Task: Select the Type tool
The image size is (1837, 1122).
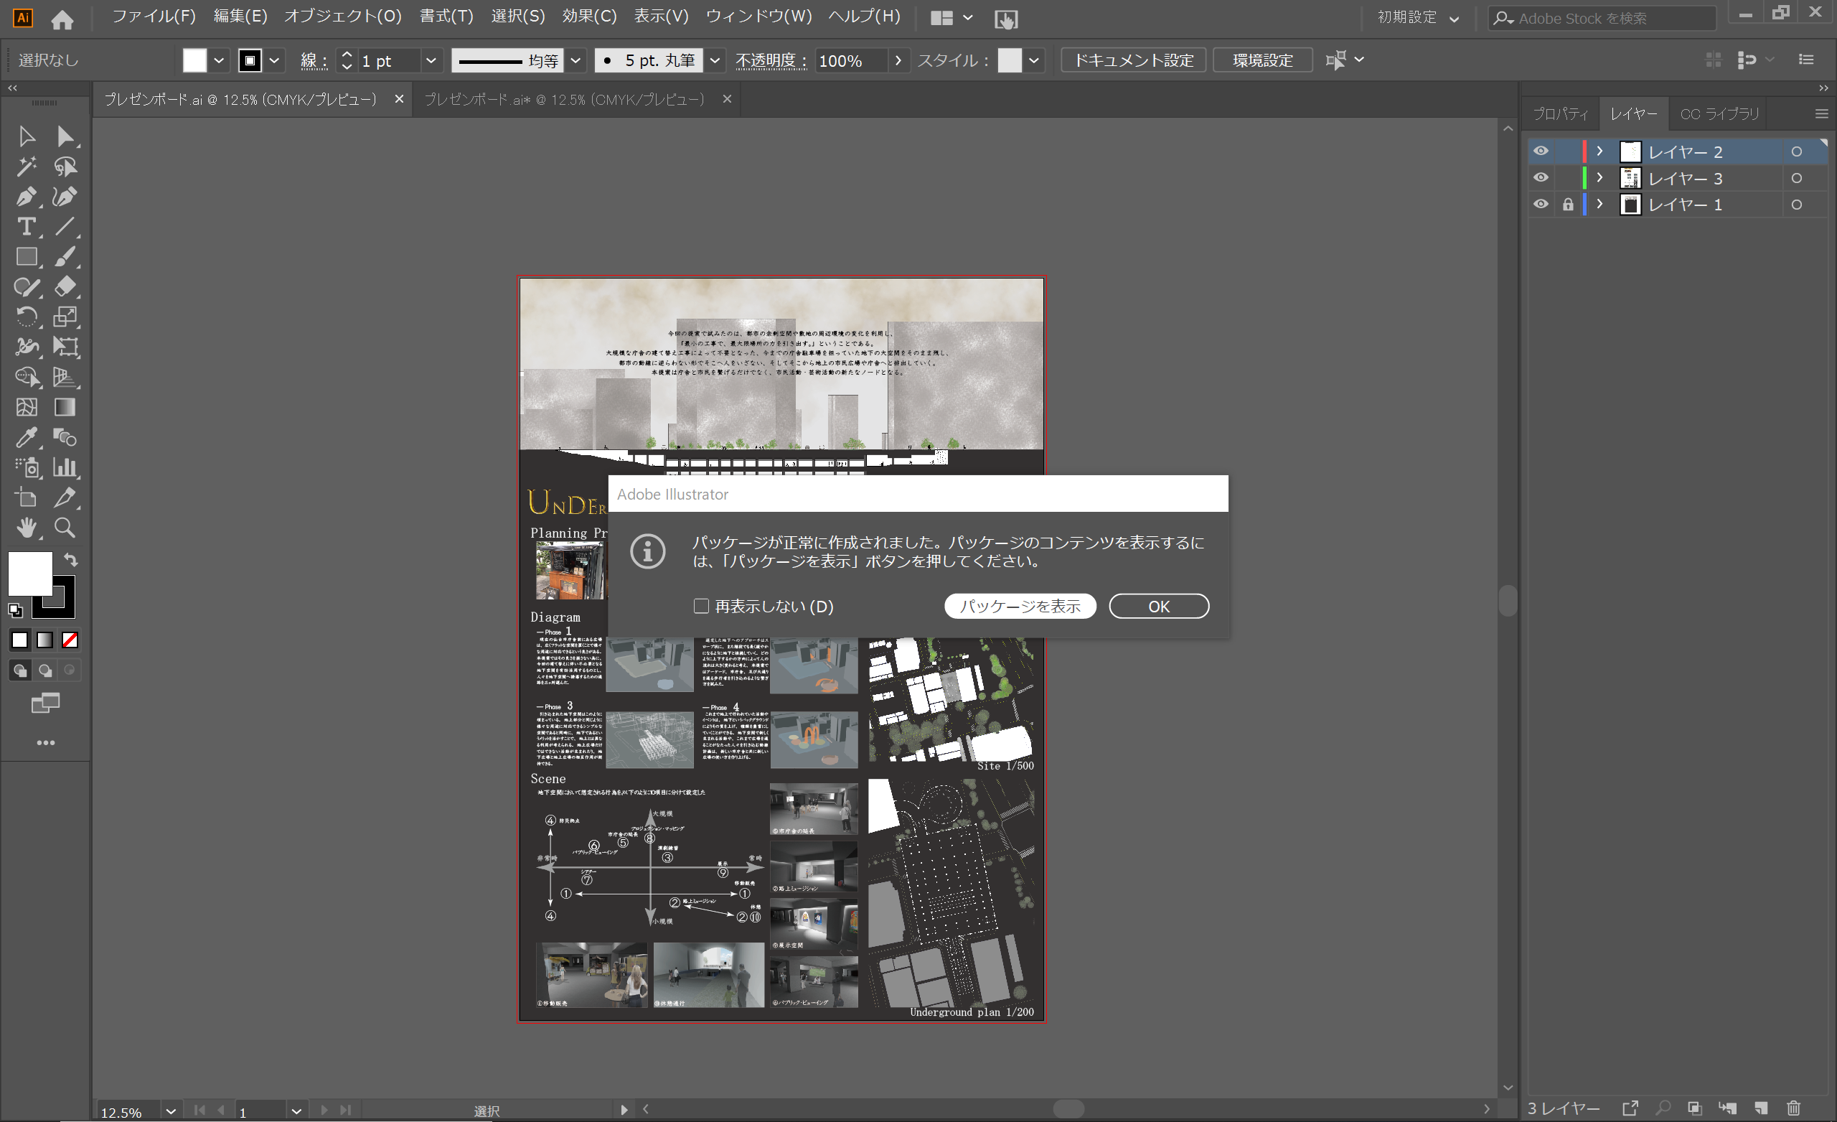Action: (25, 226)
